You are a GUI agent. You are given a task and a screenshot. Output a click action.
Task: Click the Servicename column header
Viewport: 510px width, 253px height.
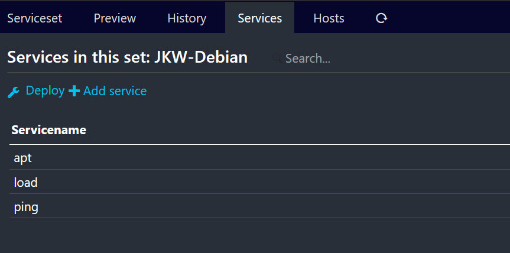coord(49,130)
